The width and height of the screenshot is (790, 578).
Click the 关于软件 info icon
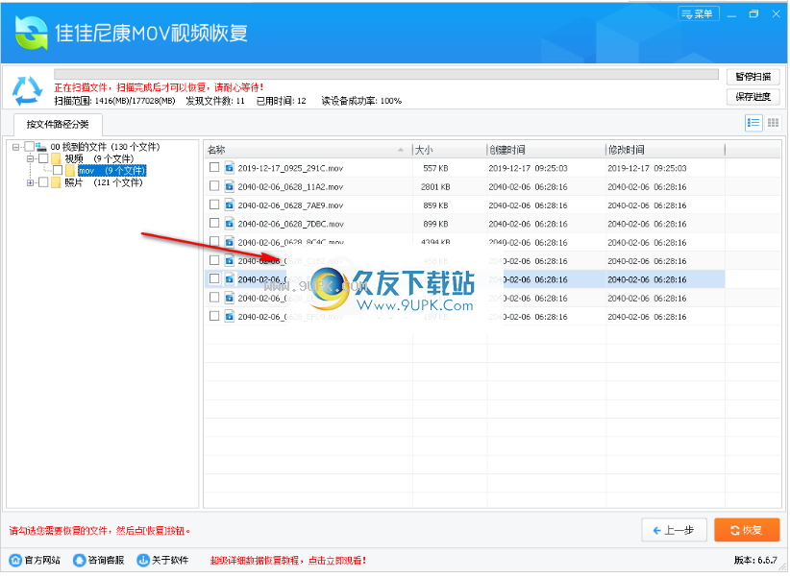click(143, 560)
